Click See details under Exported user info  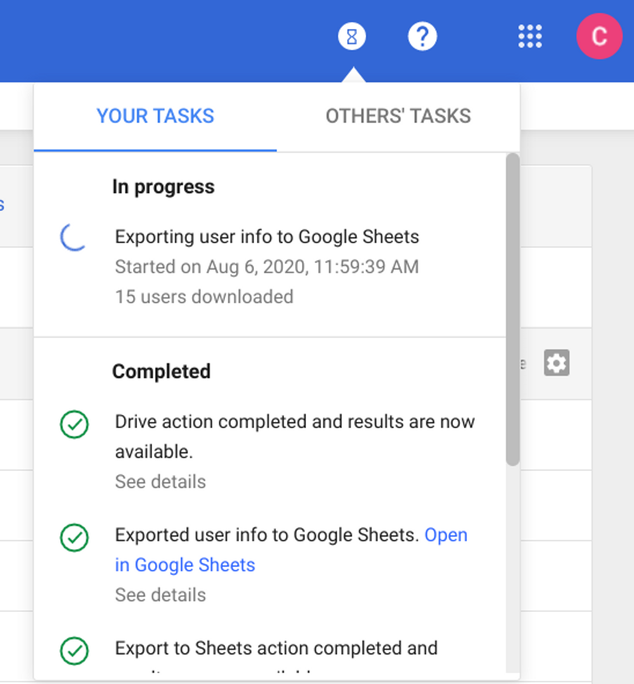point(160,595)
